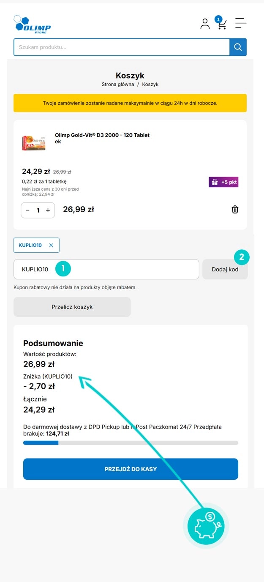Image resolution: width=264 pixels, height=582 pixels.
Task: Open the shopping cart icon
Action: [222, 25]
